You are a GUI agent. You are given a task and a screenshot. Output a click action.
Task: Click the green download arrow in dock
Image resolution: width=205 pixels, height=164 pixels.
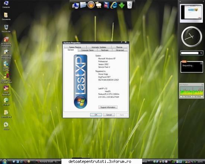[x=122, y=5]
